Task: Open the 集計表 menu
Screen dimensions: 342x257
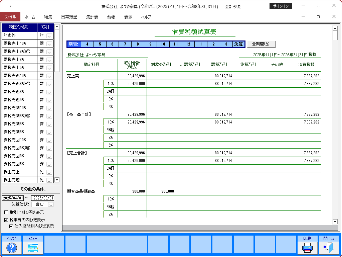Action: pyautogui.click(x=92, y=17)
